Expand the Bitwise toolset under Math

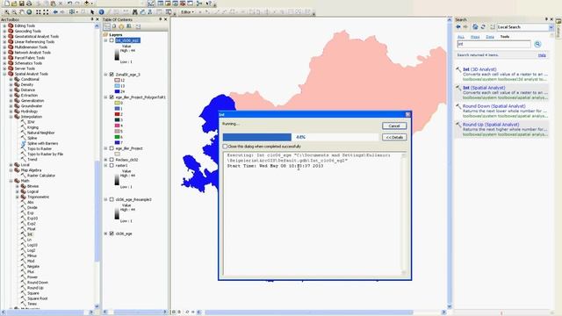(18, 186)
